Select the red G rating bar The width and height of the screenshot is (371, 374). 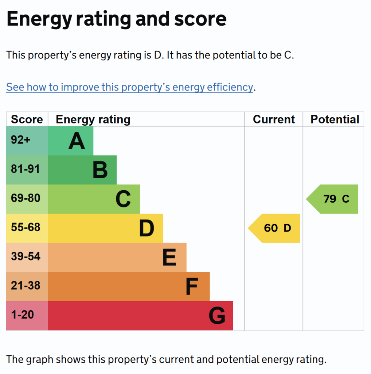(x=141, y=316)
